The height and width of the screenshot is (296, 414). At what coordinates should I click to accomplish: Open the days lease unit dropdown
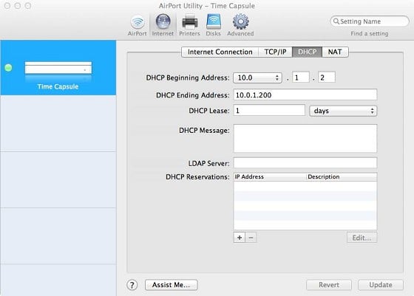pyautogui.click(x=343, y=111)
